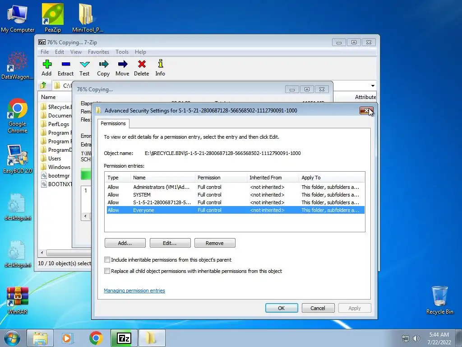Image resolution: width=462 pixels, height=347 pixels.
Task: Open the File menu in 7-Zip
Action: tap(45, 52)
